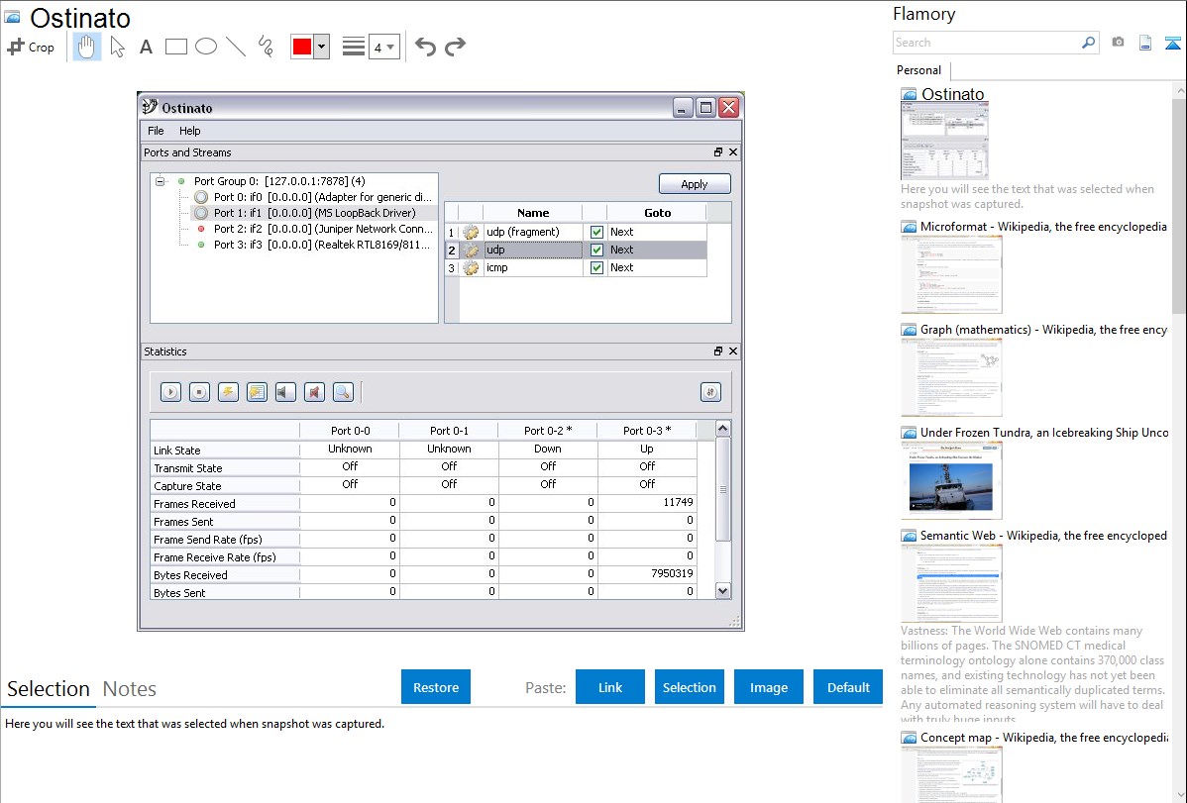Click the Apply button
Viewport: 1187px width, 803px height.
[x=695, y=184]
